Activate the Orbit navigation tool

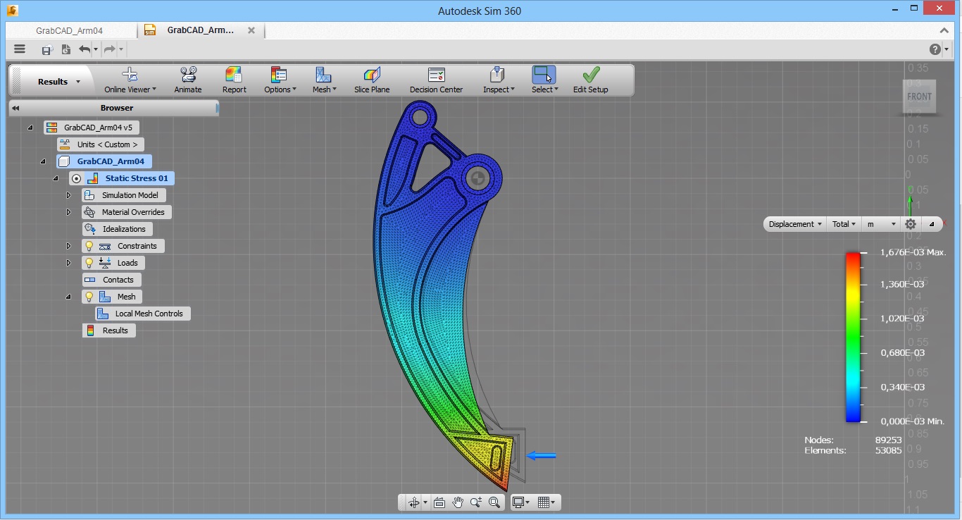pyautogui.click(x=413, y=502)
